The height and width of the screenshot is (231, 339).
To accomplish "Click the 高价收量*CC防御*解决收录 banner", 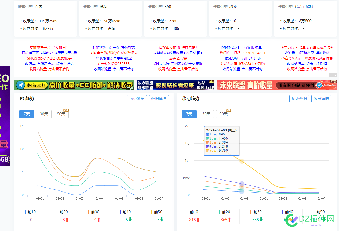I will tap(74, 85).
